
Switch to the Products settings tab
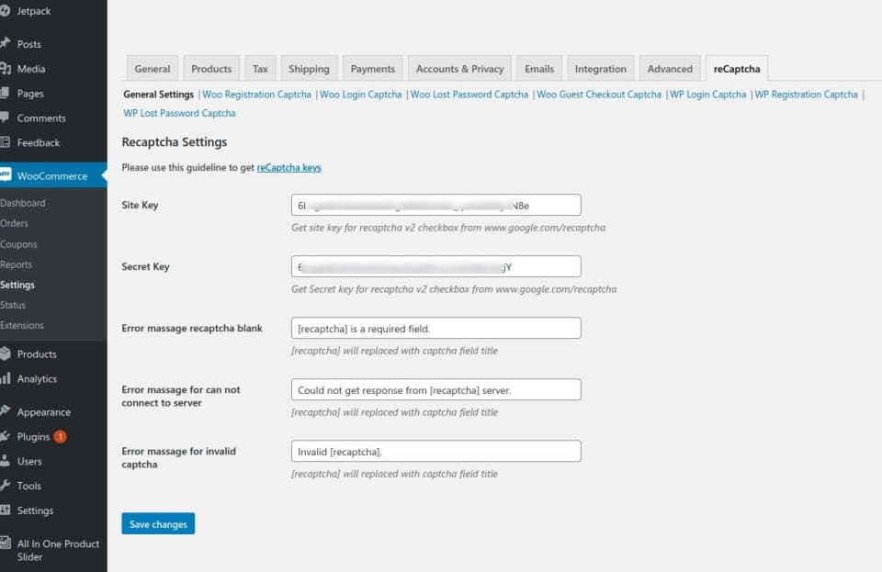[211, 69]
